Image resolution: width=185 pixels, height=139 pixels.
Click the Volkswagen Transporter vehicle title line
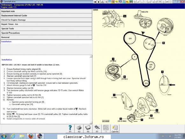tap(22, 5)
